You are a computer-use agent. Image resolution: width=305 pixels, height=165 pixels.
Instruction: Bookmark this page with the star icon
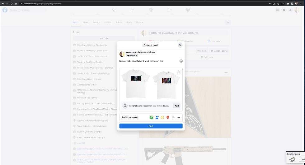tap(283, 3)
